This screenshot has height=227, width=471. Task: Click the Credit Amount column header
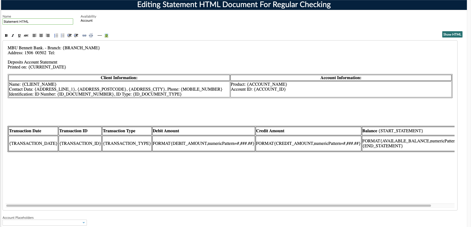click(308, 131)
